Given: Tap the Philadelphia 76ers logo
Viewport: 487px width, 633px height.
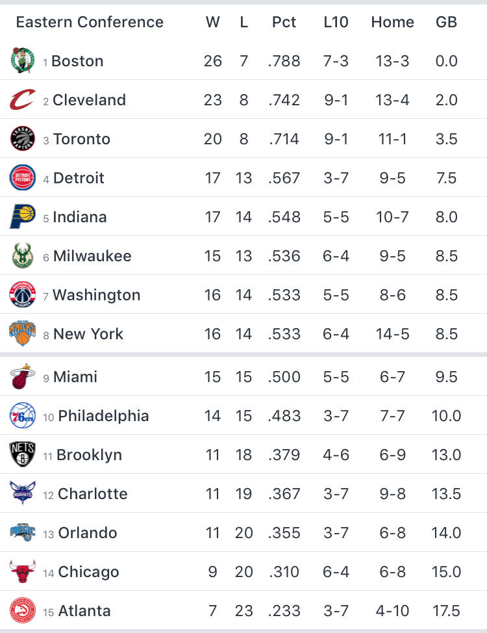Looking at the screenshot, I should [22, 415].
